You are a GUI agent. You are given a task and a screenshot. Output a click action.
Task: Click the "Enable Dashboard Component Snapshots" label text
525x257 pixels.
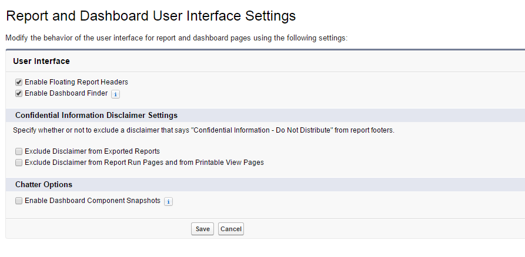tap(92, 201)
